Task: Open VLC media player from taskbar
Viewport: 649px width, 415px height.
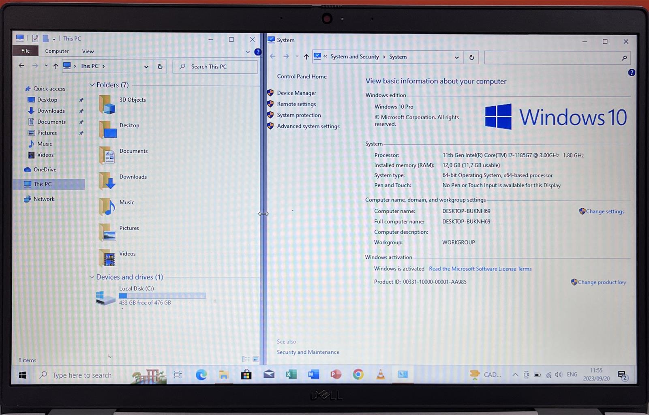Action: pyautogui.click(x=380, y=374)
